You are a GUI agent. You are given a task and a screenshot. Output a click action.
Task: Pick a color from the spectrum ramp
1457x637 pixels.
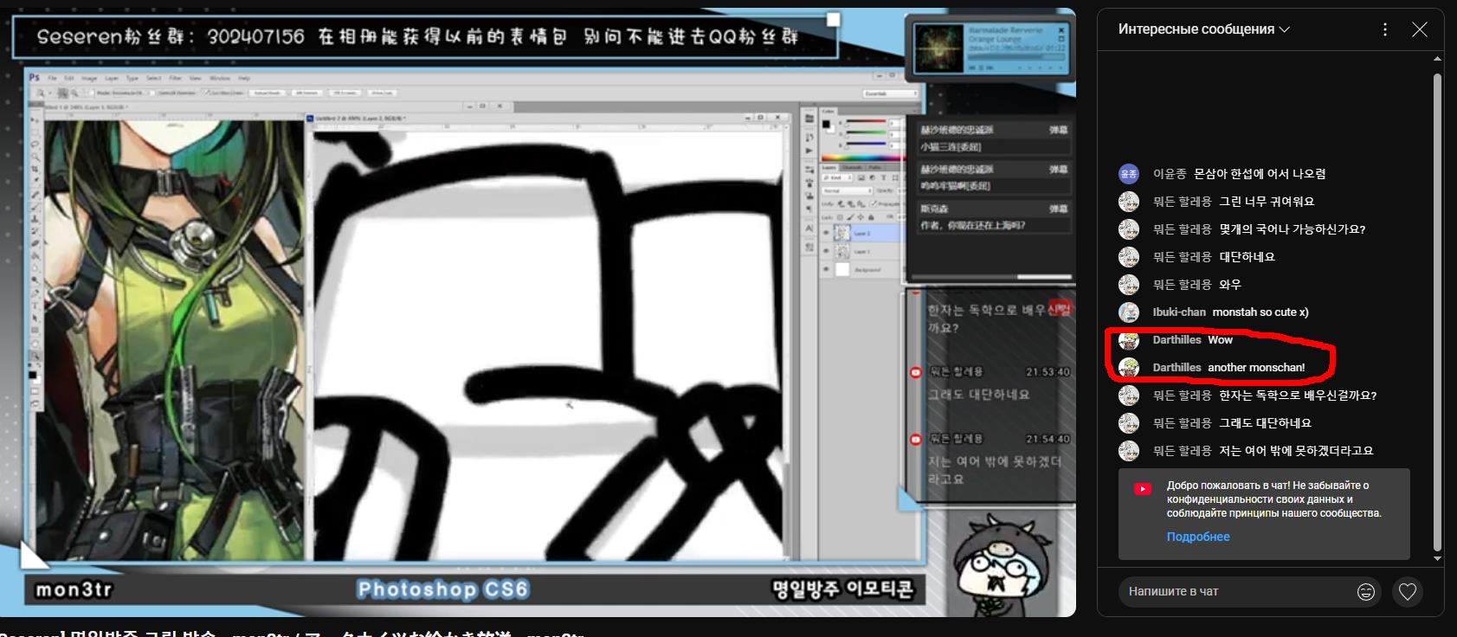(863, 158)
